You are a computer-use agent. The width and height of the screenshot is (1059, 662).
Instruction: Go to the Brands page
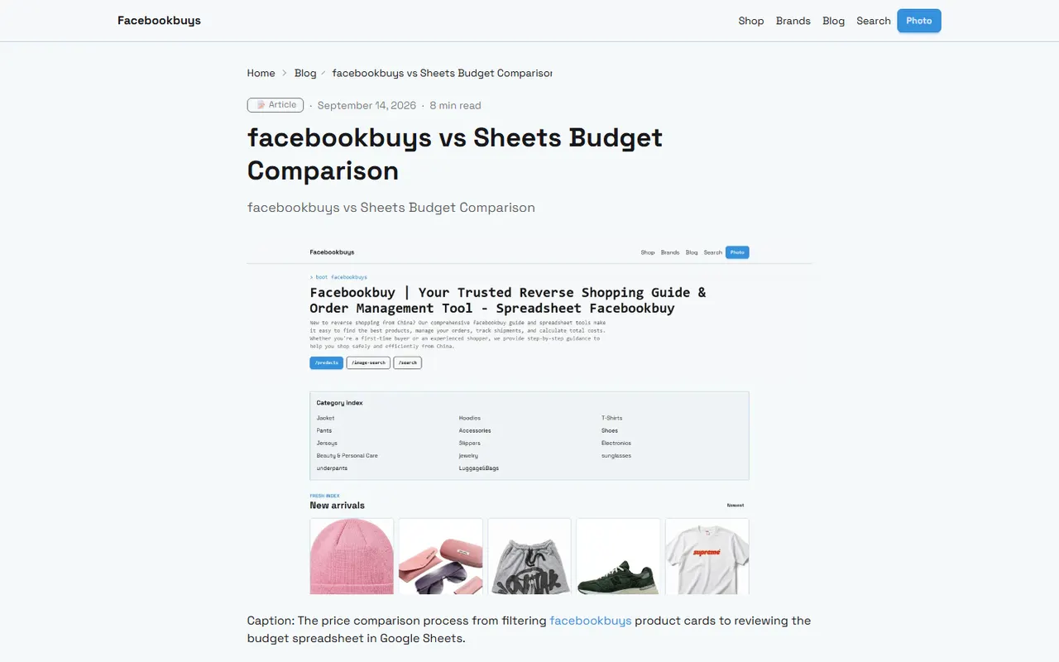[x=793, y=21]
